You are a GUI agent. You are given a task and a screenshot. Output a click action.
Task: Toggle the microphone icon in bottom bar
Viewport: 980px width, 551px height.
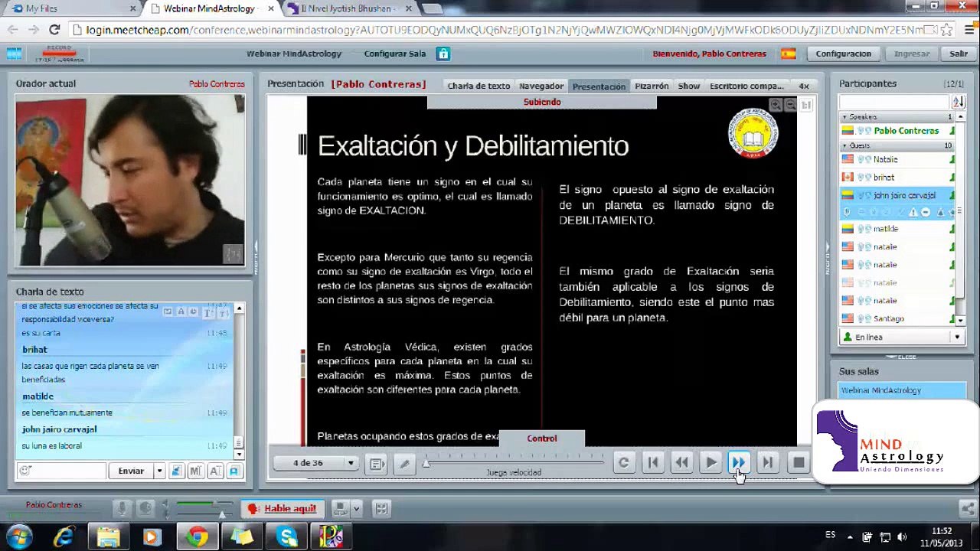[x=121, y=508]
